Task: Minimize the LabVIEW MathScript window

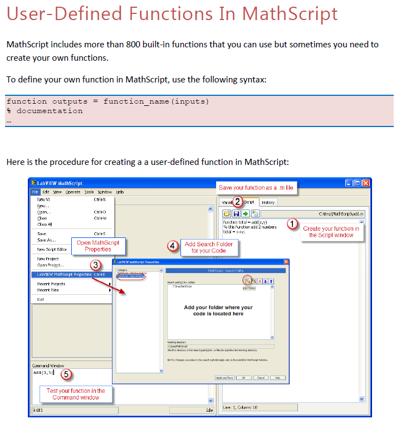Action: 349,183
